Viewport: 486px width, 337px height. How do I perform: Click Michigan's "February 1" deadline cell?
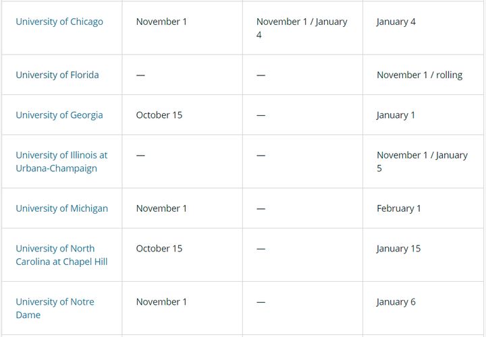(x=398, y=208)
